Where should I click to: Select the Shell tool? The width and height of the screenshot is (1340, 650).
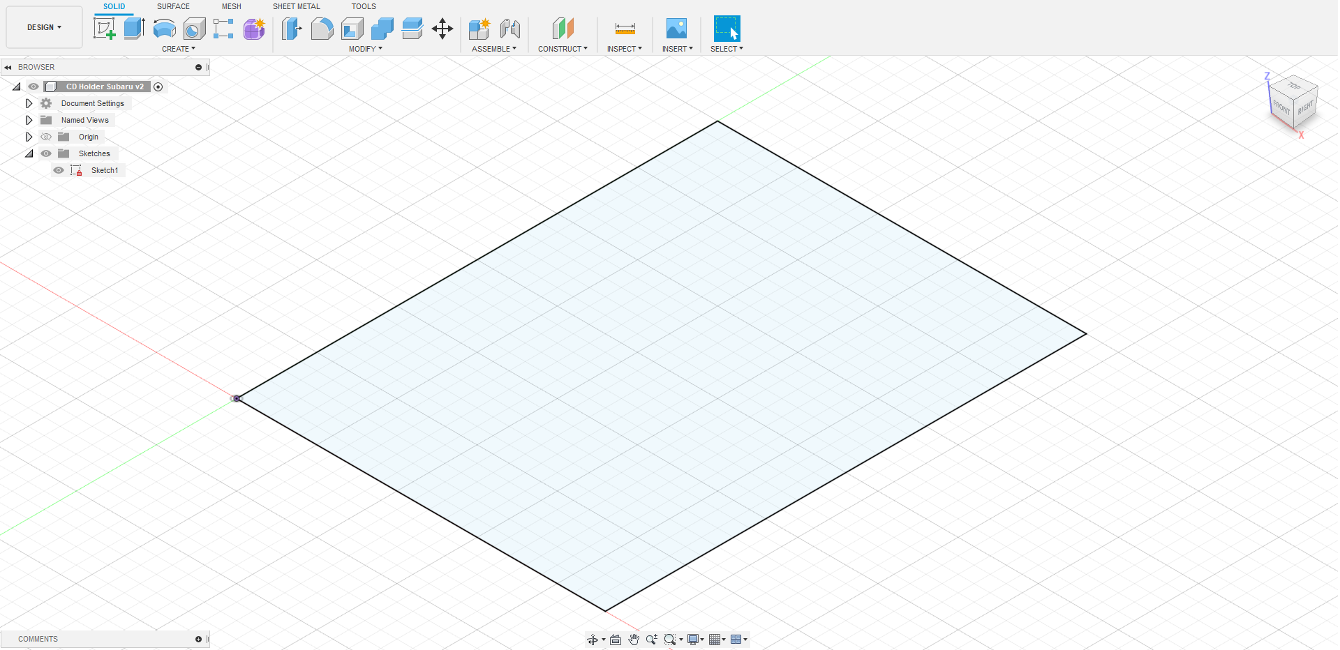(352, 29)
